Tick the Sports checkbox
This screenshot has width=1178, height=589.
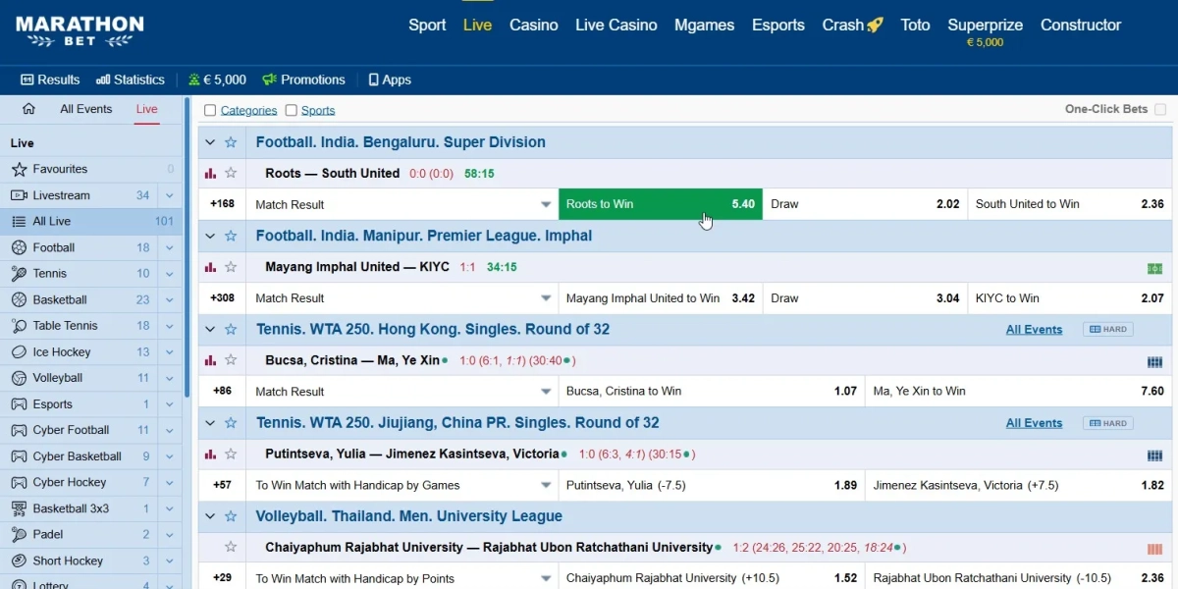tap(291, 111)
